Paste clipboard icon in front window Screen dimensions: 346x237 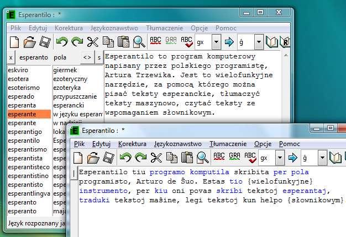pos(187,158)
